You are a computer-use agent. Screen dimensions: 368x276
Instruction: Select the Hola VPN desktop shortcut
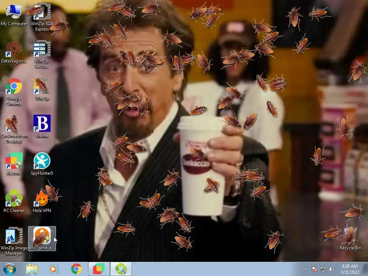tap(42, 201)
